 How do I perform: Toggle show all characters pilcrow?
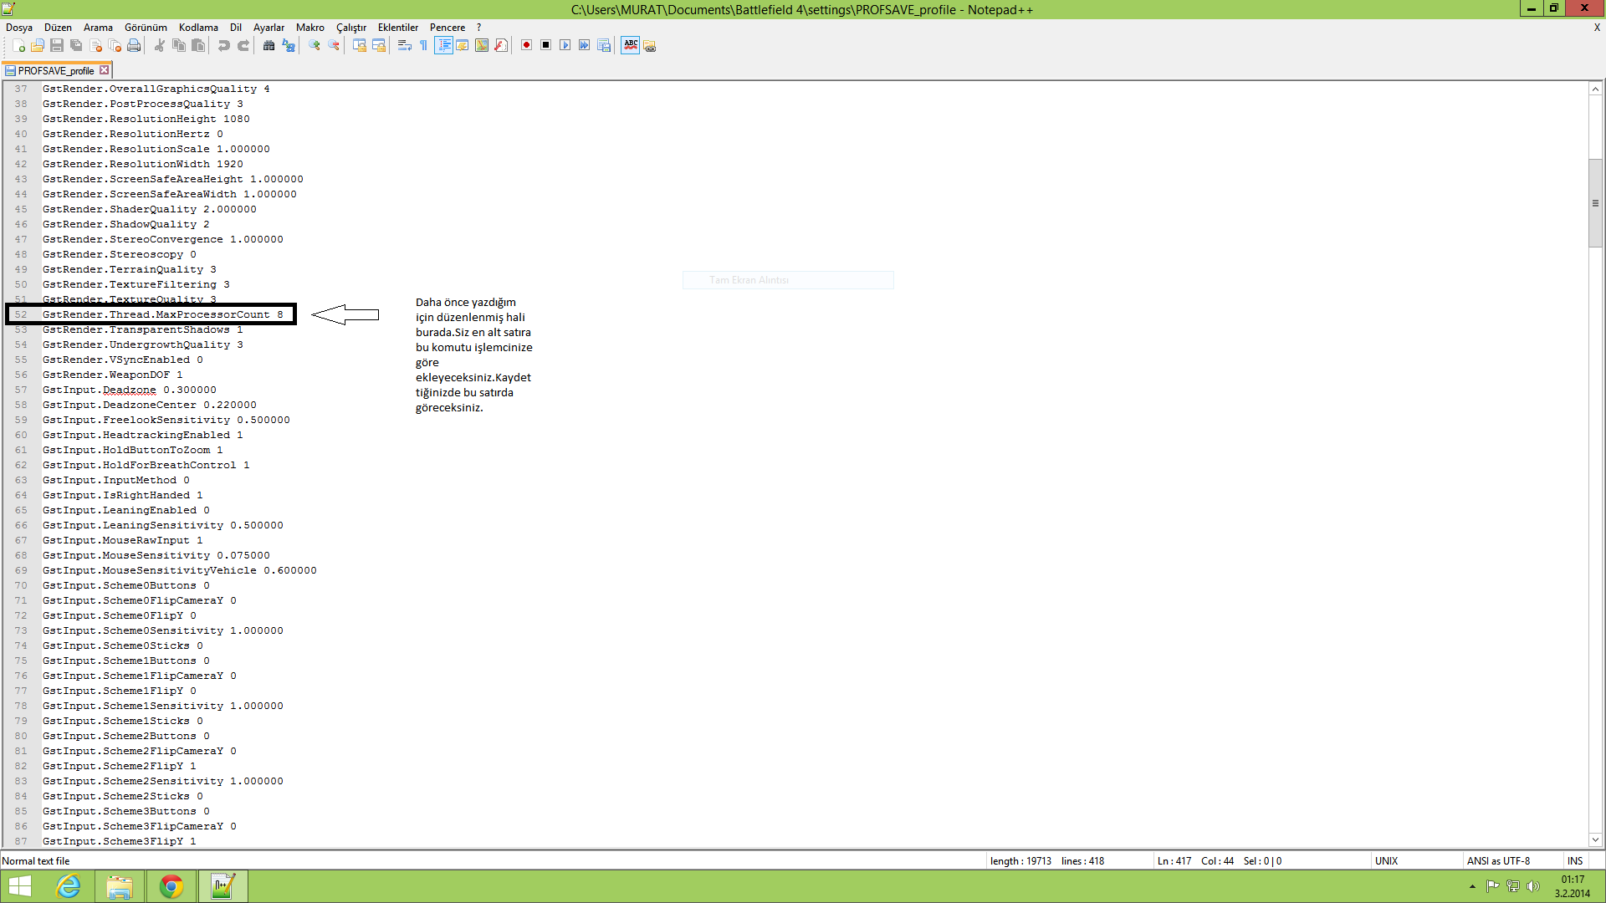[423, 45]
